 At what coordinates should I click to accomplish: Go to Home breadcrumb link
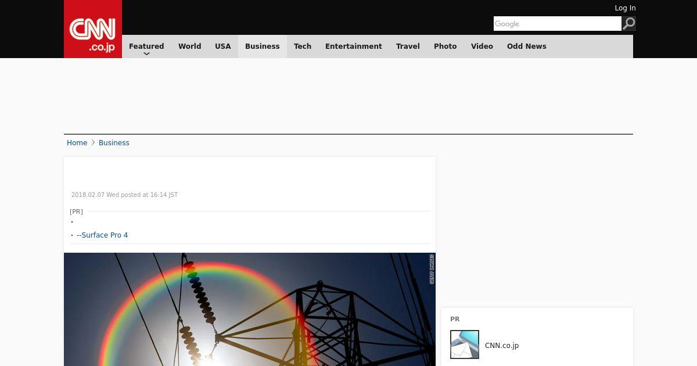[77, 143]
